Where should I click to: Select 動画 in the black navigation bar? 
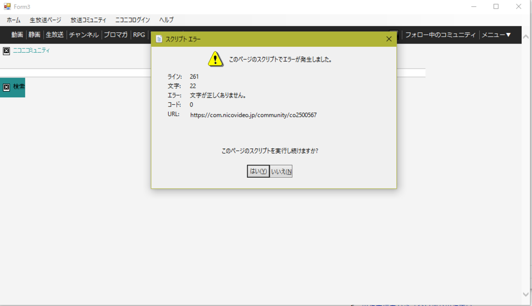18,35
